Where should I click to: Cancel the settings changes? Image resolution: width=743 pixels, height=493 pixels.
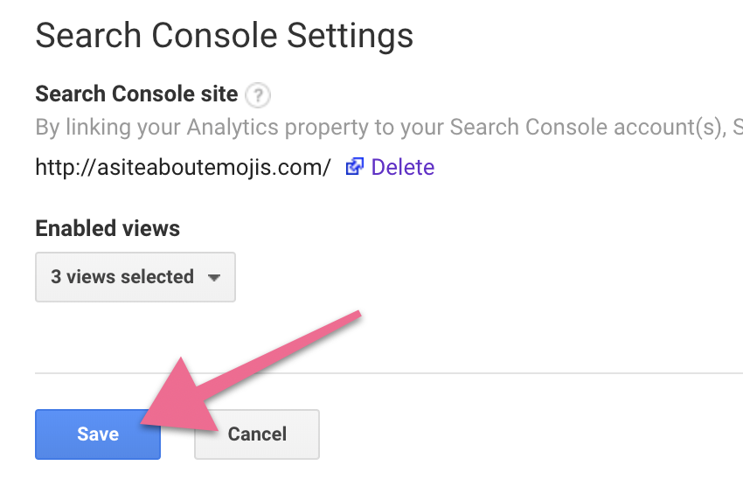tap(257, 434)
